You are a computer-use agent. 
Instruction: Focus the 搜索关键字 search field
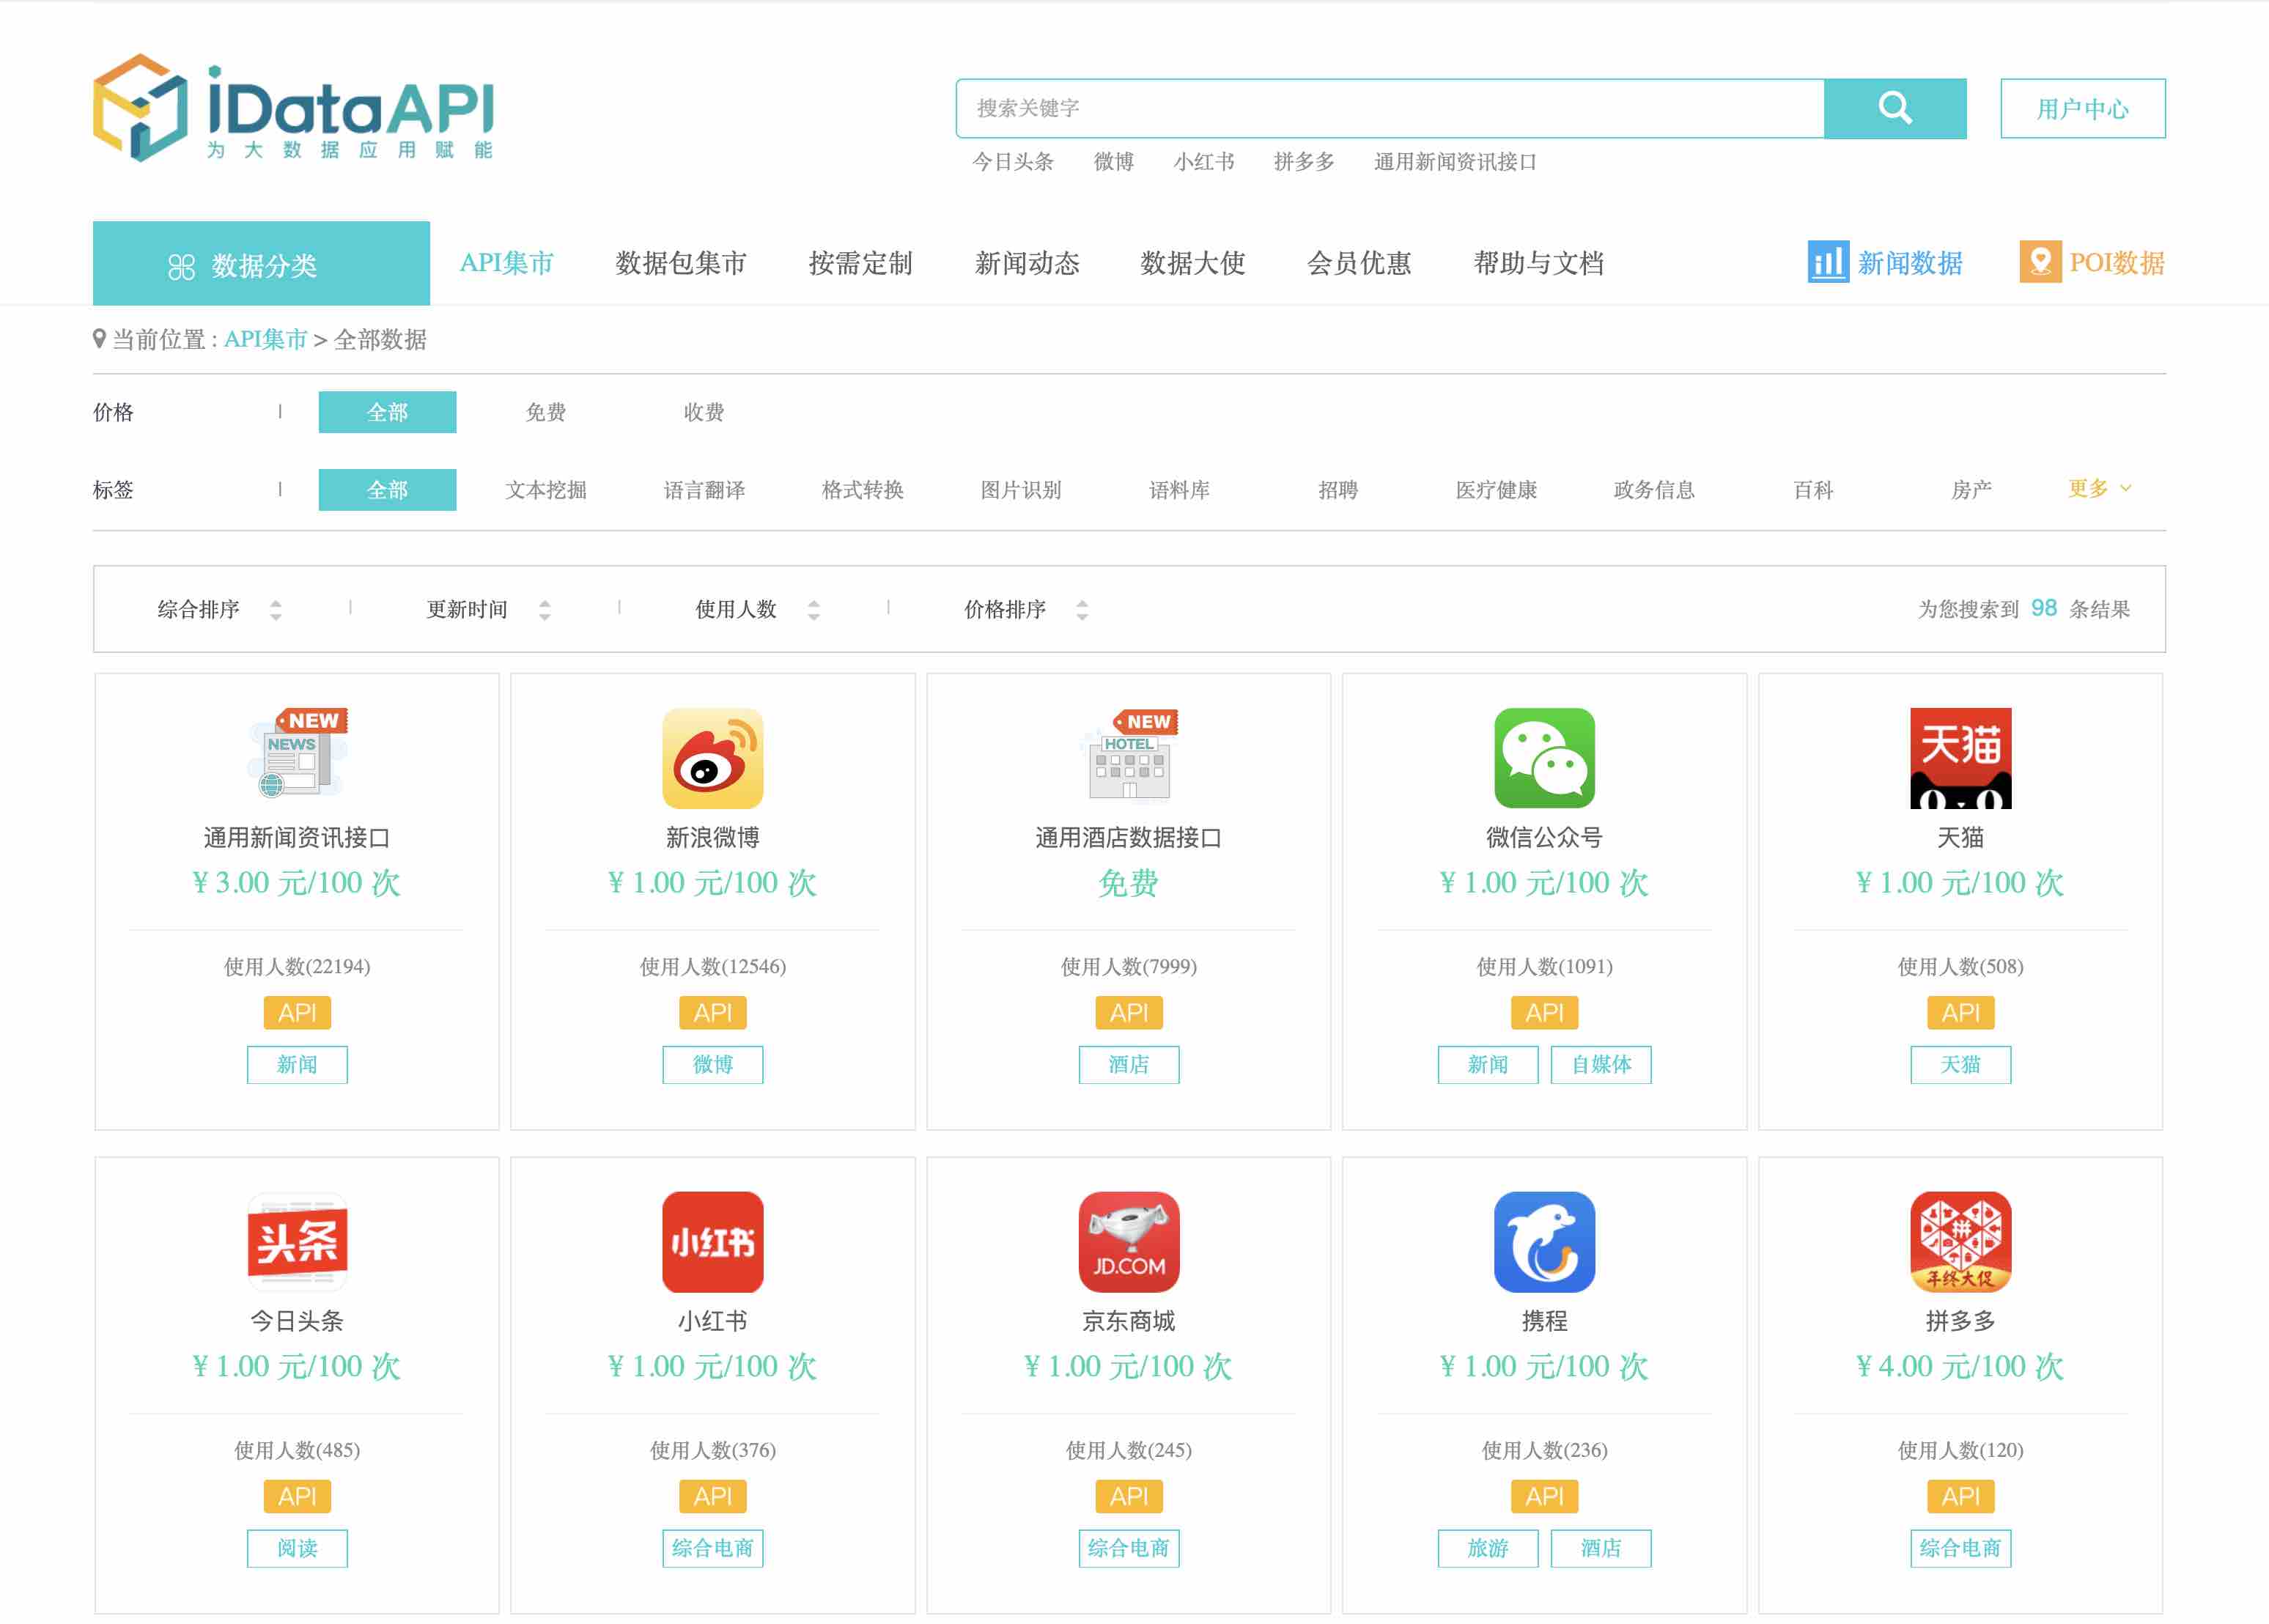(x=1390, y=108)
